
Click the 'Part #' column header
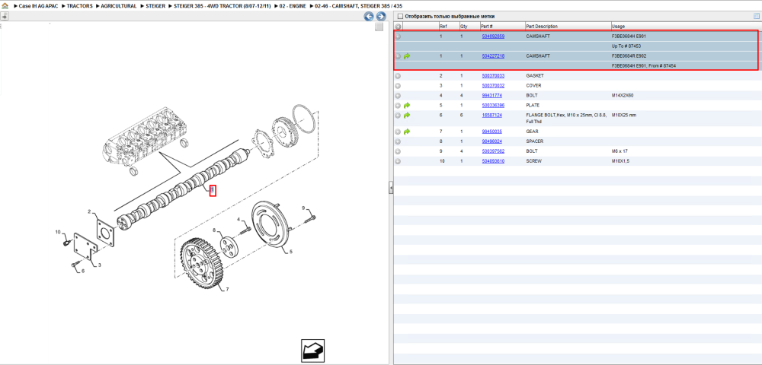tap(487, 26)
